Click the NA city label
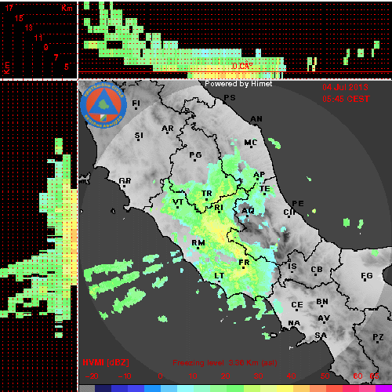This screenshot has width=392, height=392. (x=294, y=323)
